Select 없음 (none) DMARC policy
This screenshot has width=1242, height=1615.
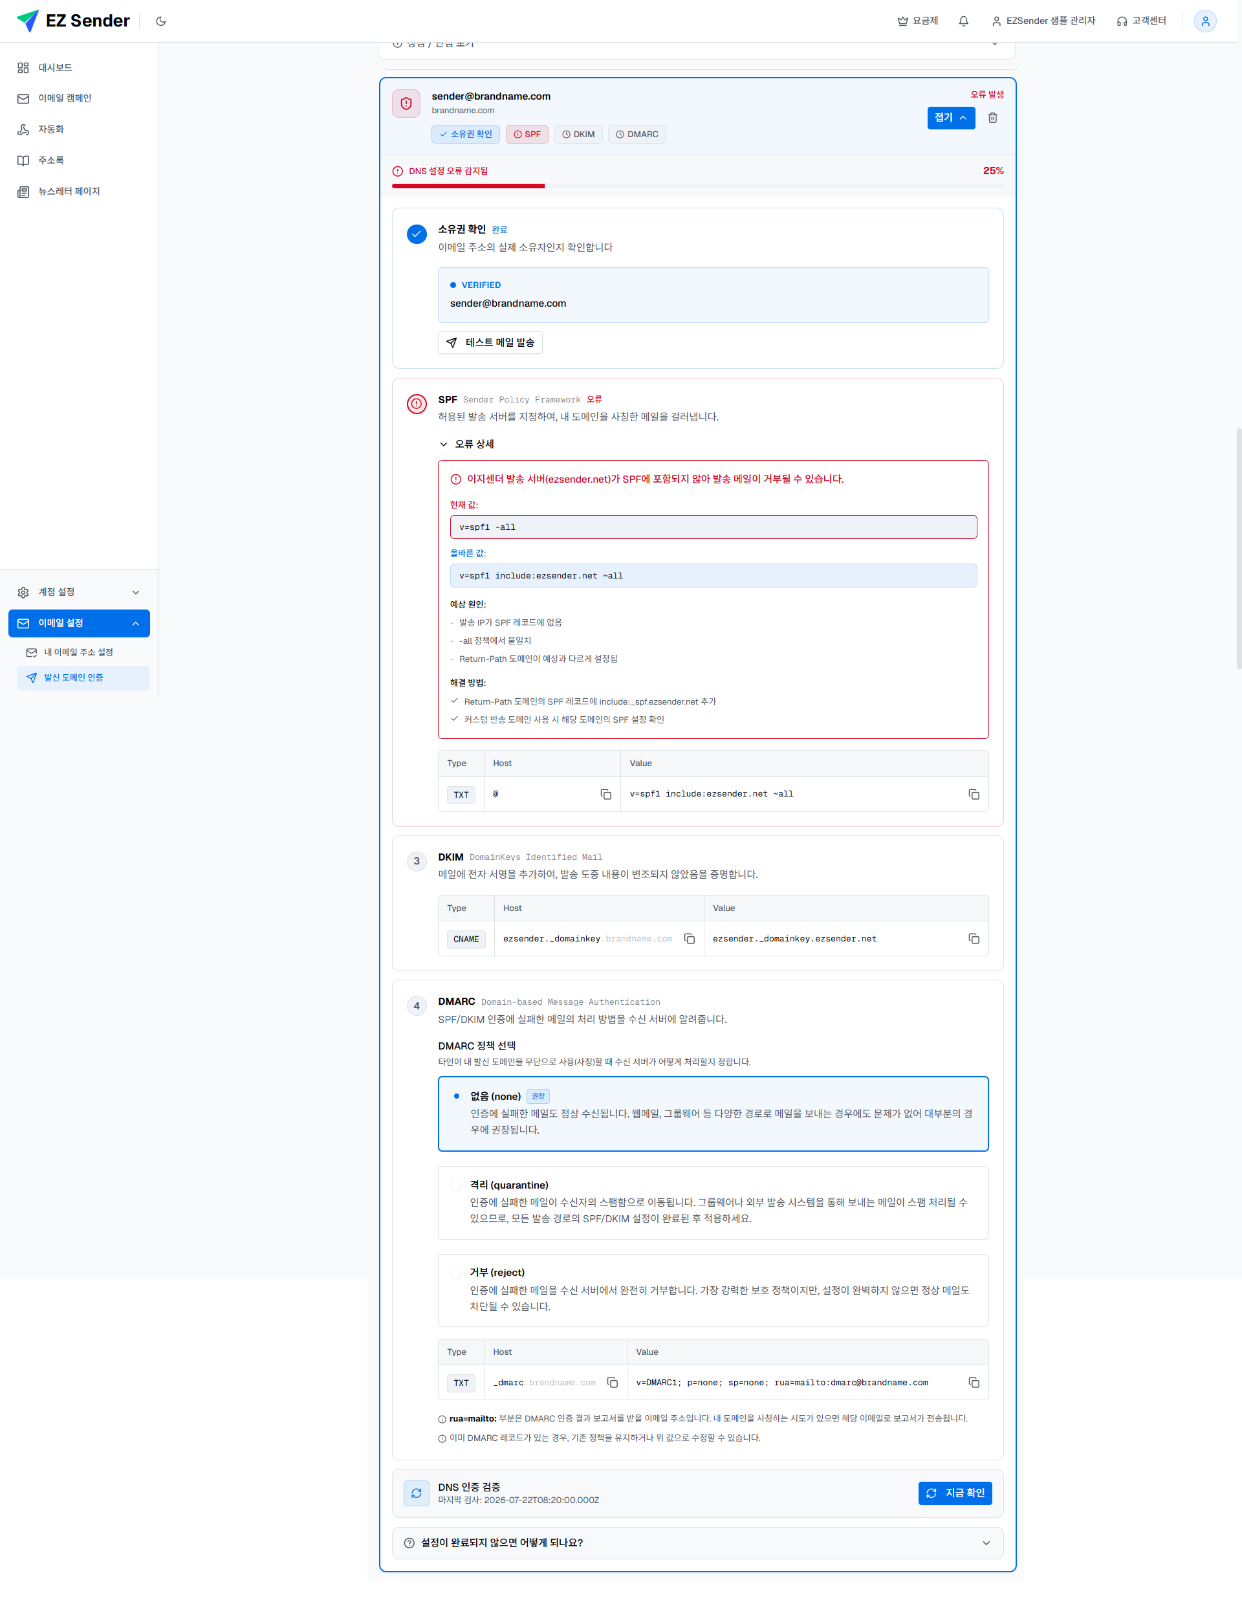[713, 1114]
